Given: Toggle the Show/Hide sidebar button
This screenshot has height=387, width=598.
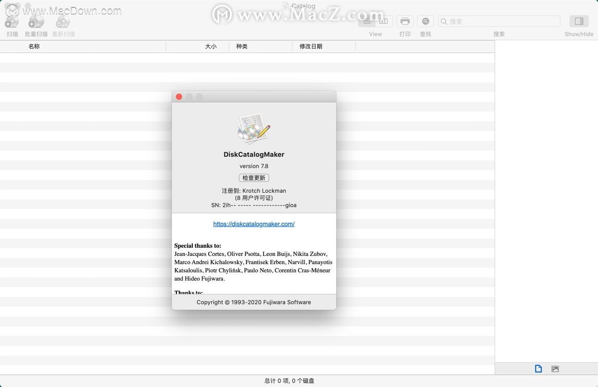Looking at the screenshot, I should tap(579, 22).
